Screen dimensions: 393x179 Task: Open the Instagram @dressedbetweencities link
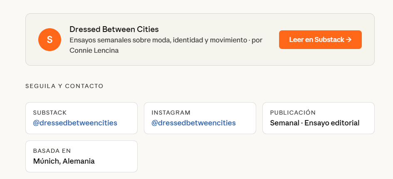pos(193,123)
